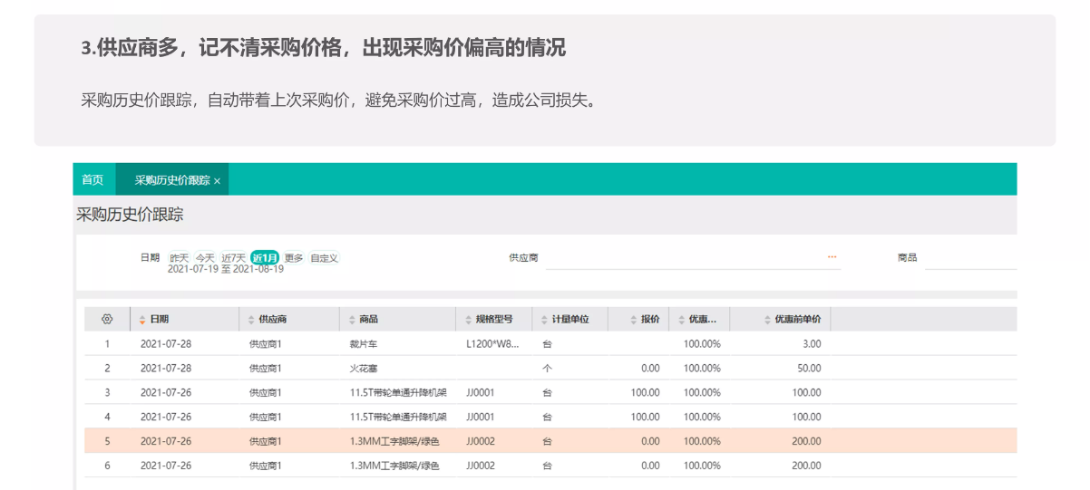Screen dimensions: 1090x490
Task: Click the sort arrows beside 优惠前单价 header
Action: (767, 320)
